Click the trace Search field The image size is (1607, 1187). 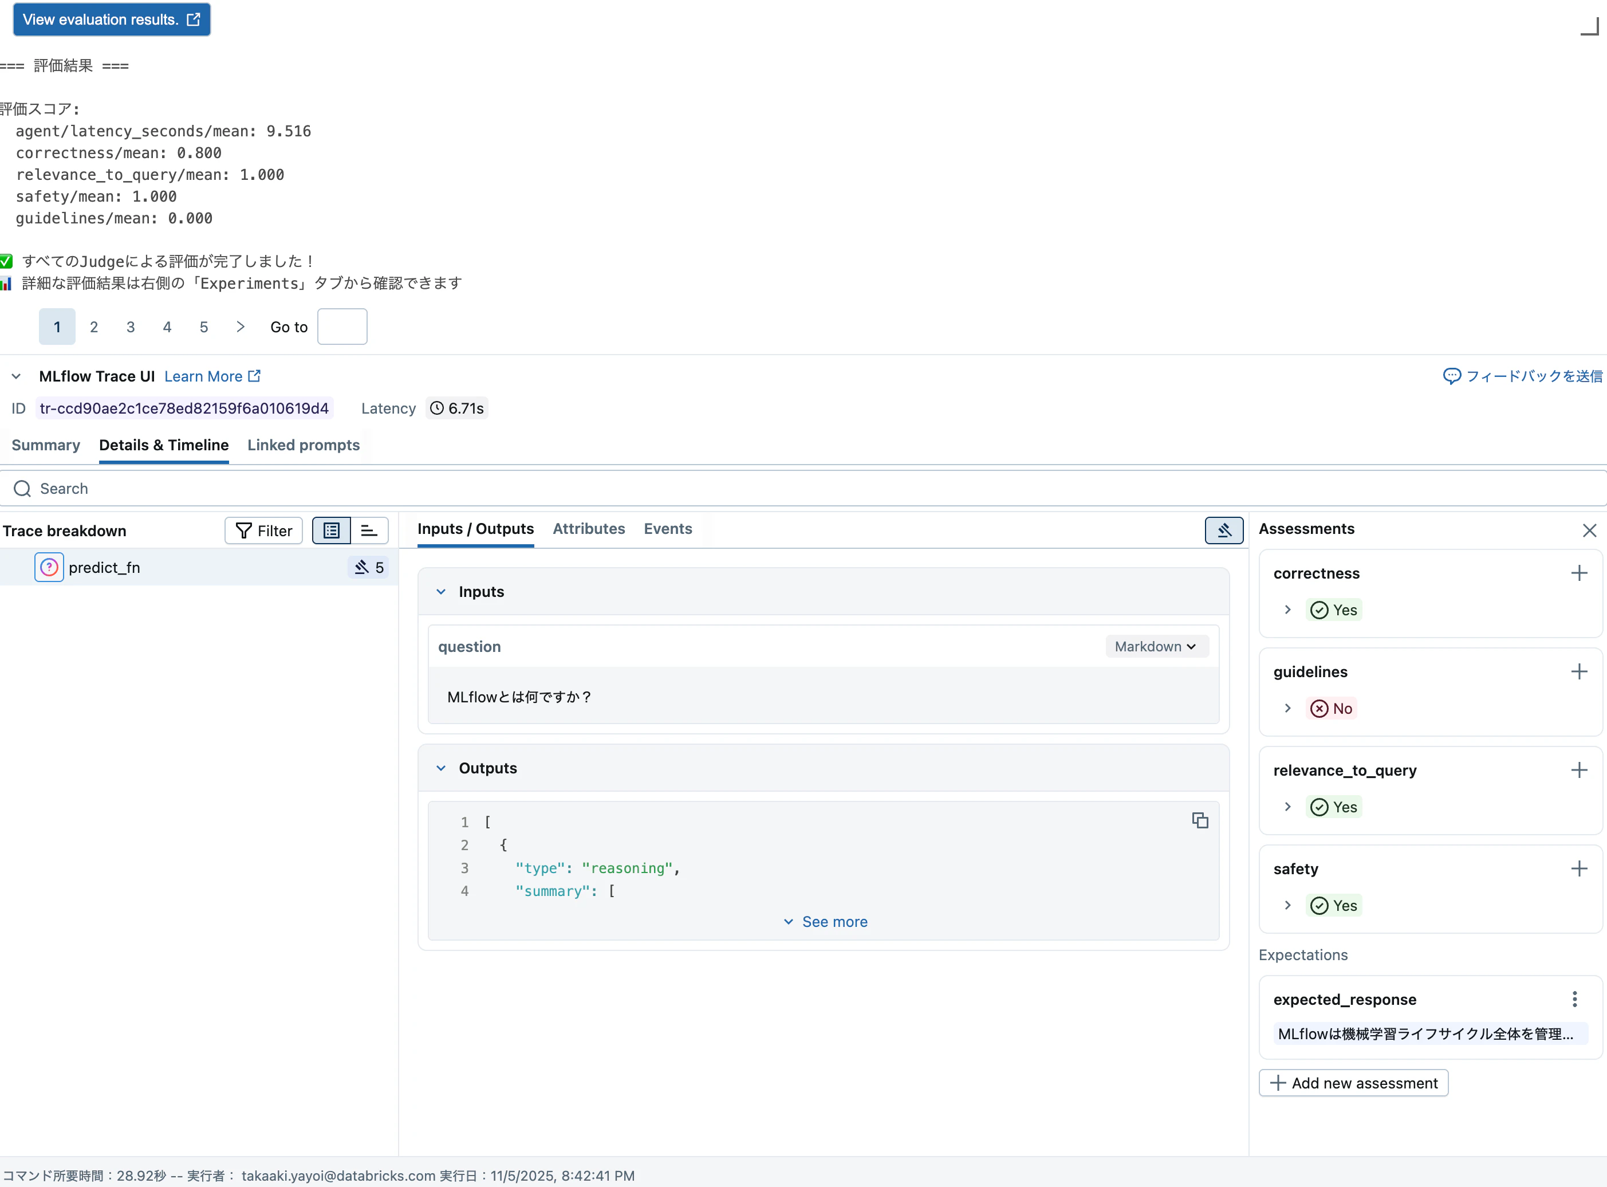(803, 489)
